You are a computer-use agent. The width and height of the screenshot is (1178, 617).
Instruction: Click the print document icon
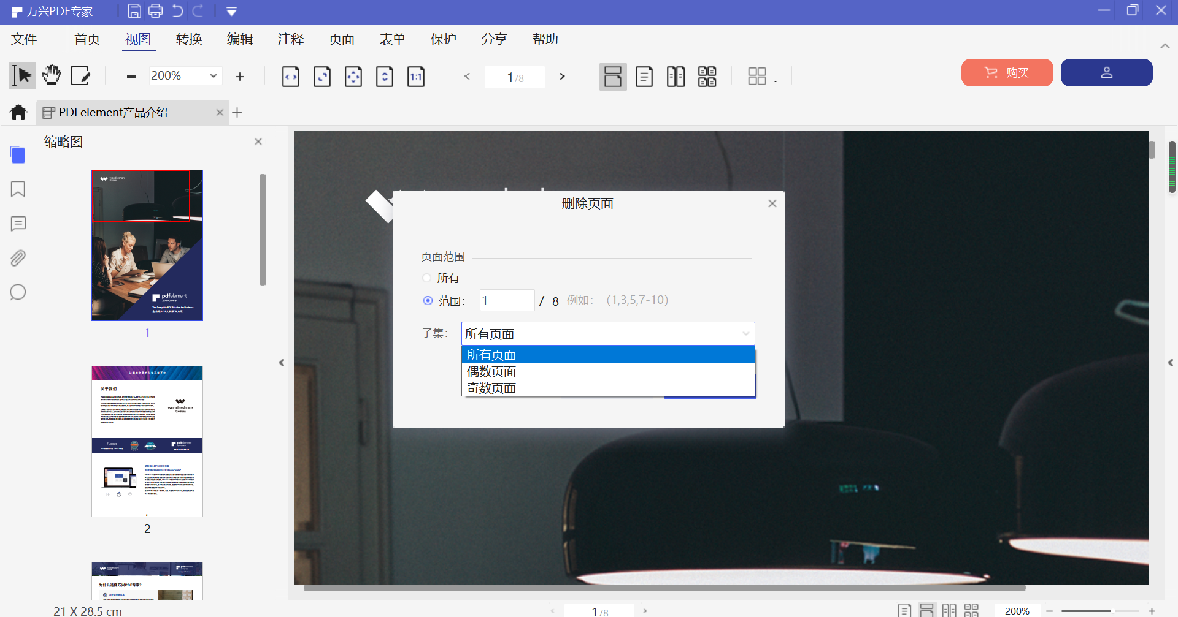click(x=155, y=10)
